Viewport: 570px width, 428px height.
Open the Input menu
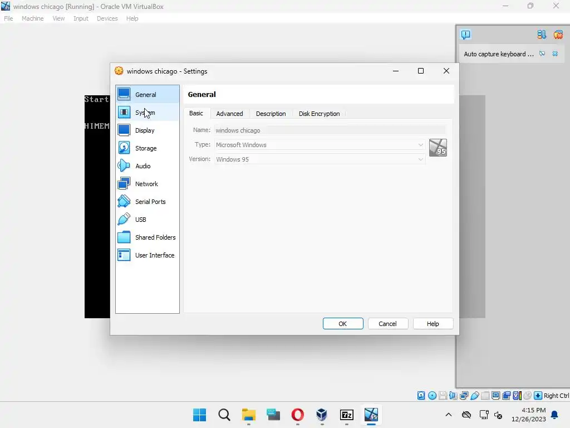81,18
